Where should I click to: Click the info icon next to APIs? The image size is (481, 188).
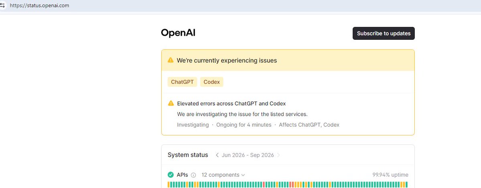point(193,175)
